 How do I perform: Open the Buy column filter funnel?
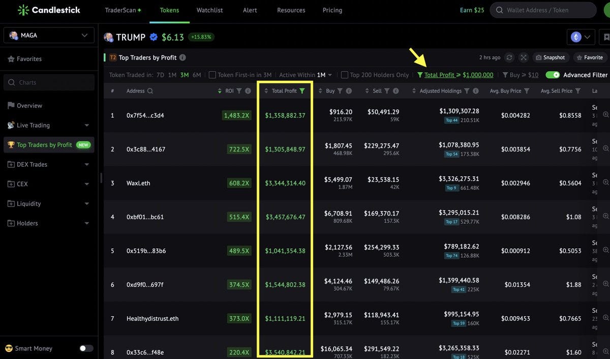(x=341, y=91)
